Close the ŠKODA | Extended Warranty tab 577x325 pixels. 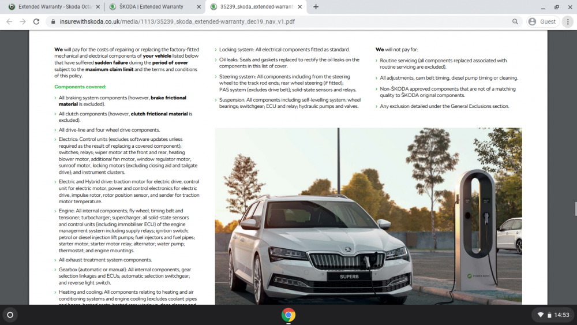(x=198, y=6)
